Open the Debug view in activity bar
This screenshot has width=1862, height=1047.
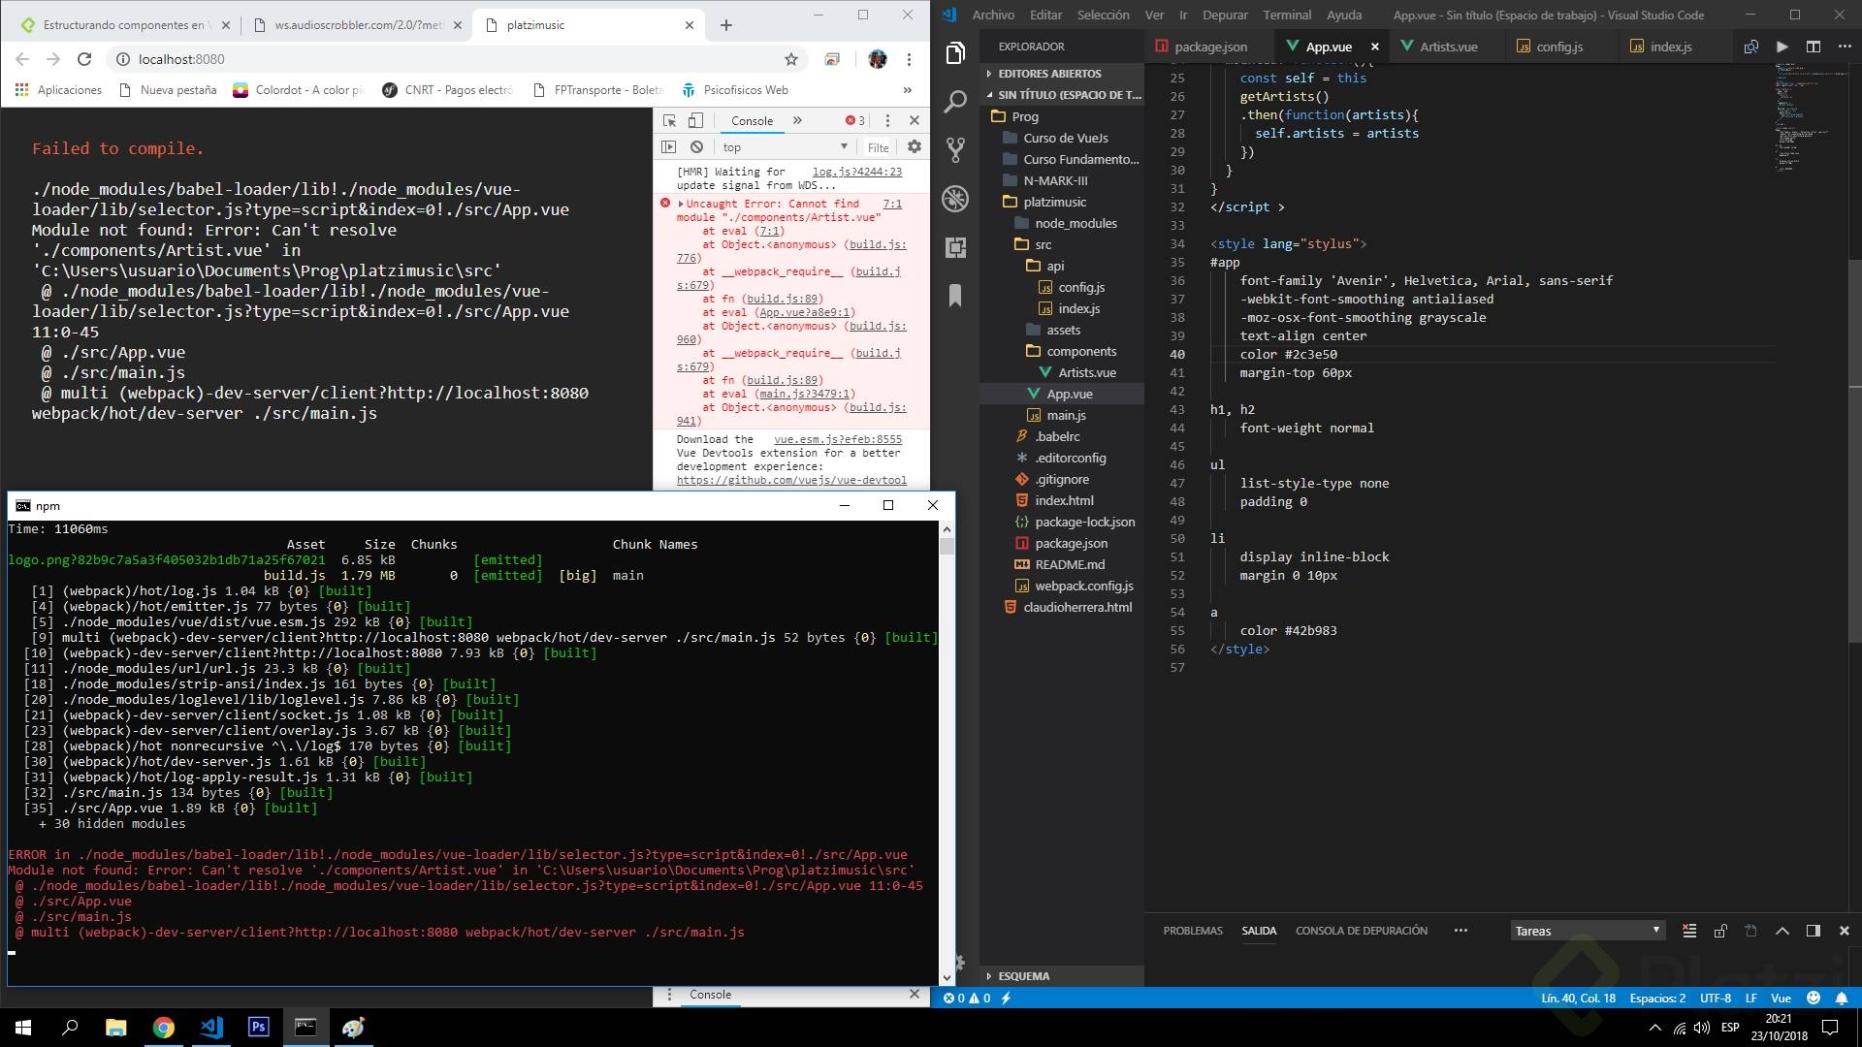tap(955, 199)
